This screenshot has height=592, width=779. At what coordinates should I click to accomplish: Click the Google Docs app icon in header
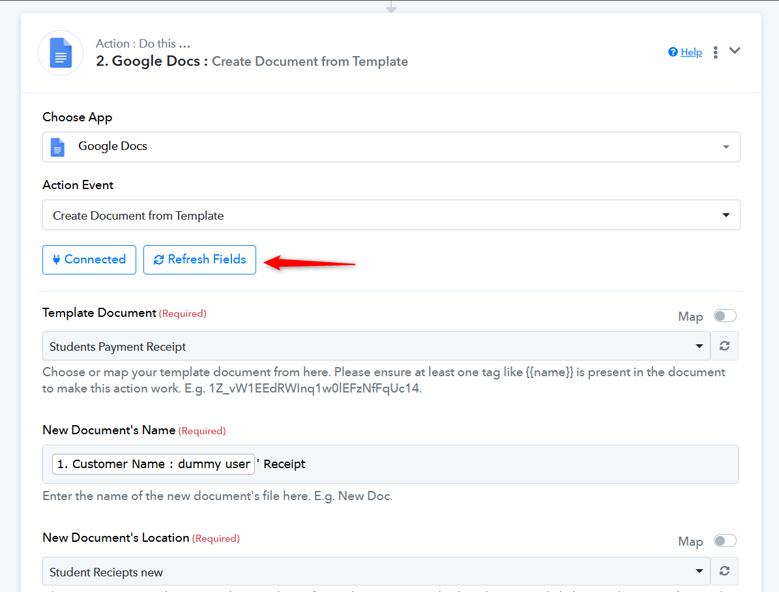click(61, 53)
